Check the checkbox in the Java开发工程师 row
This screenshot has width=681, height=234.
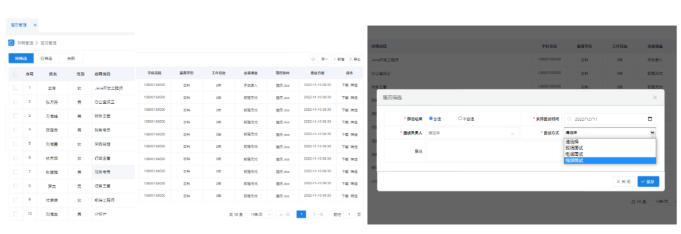click(16, 88)
